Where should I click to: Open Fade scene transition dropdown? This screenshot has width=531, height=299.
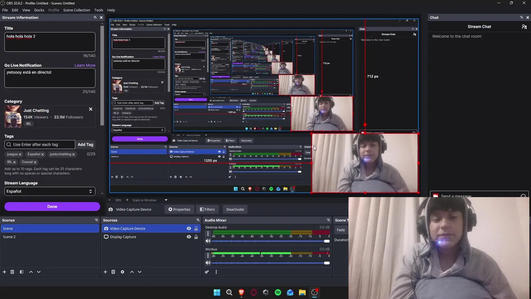341,230
